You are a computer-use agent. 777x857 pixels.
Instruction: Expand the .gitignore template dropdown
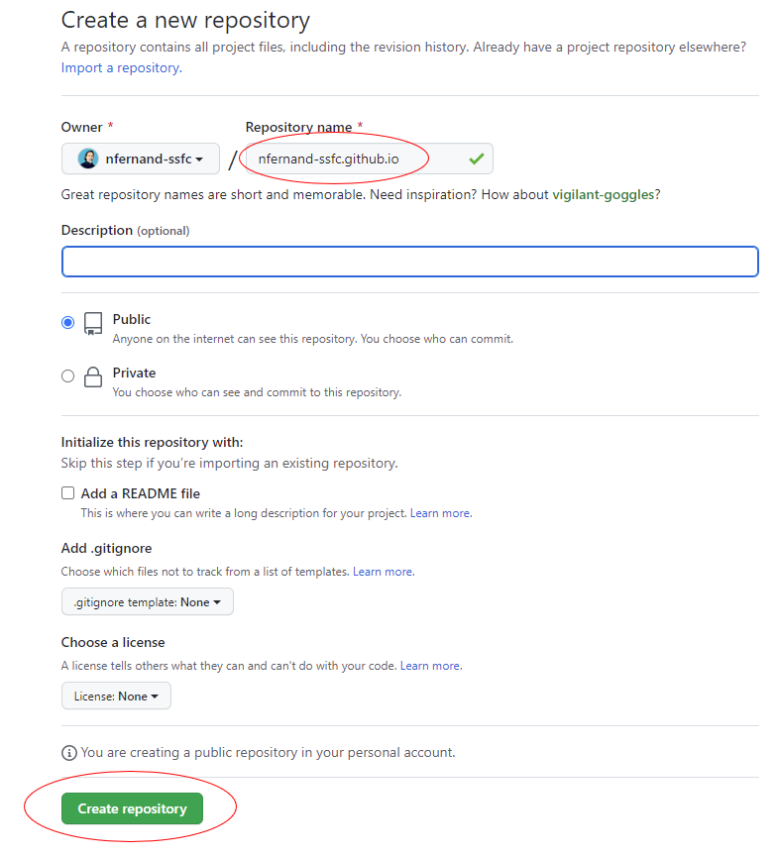coord(148,601)
